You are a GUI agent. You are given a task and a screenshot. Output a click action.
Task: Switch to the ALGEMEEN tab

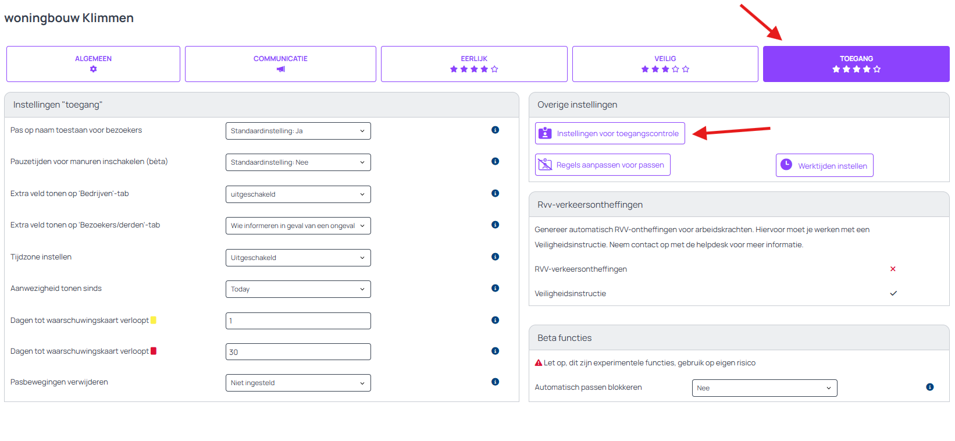click(x=93, y=64)
